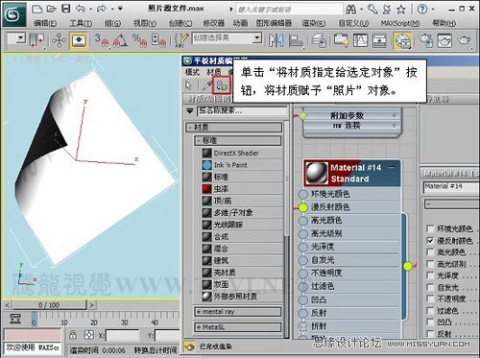Open the key-shaped subscription center icon
Viewport: 480px width, 358px height.
372,9
